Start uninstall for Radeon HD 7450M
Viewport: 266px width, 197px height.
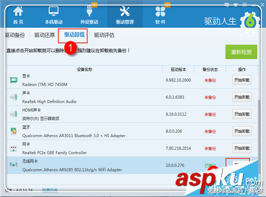click(242, 80)
